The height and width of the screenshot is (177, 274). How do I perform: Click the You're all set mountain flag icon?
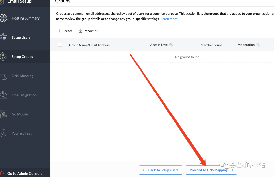(3, 133)
